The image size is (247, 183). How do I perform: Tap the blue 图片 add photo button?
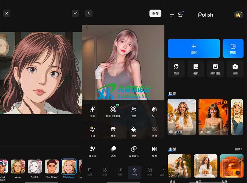194,48
